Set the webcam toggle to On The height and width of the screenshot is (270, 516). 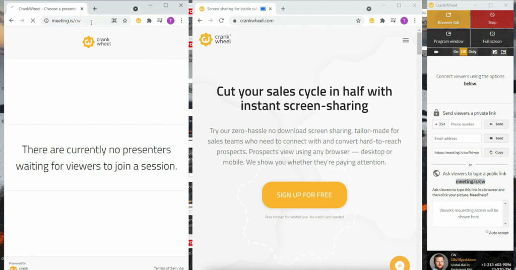pos(456,52)
